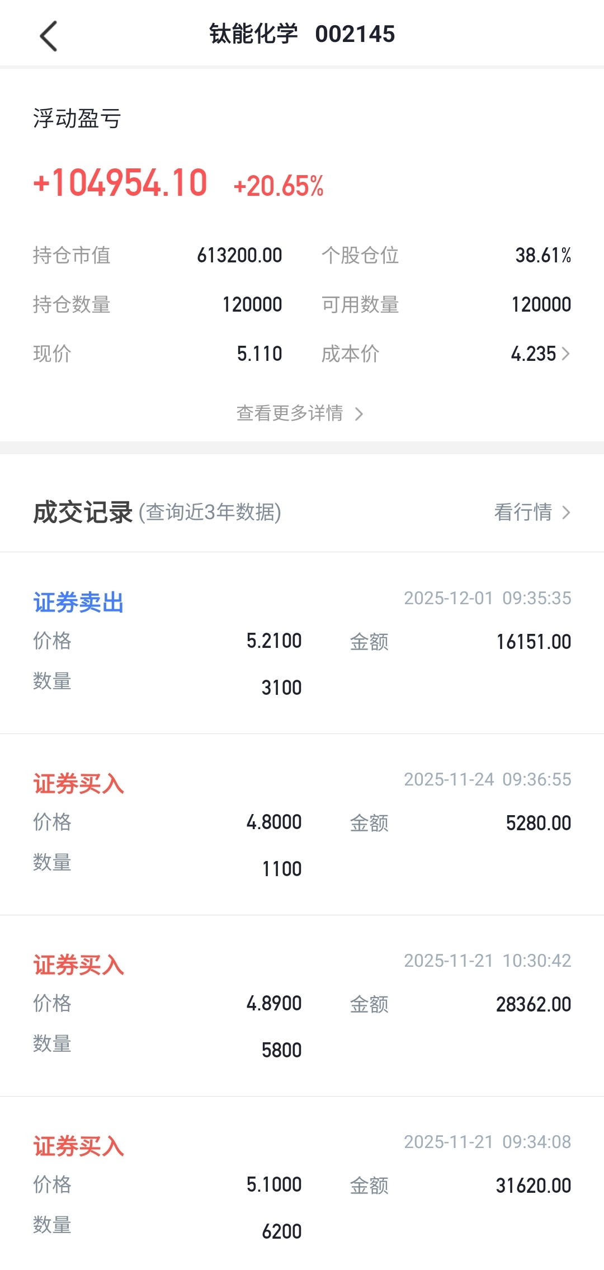
Task: Tap the 钛能化学 002145 page title
Action: point(302,34)
